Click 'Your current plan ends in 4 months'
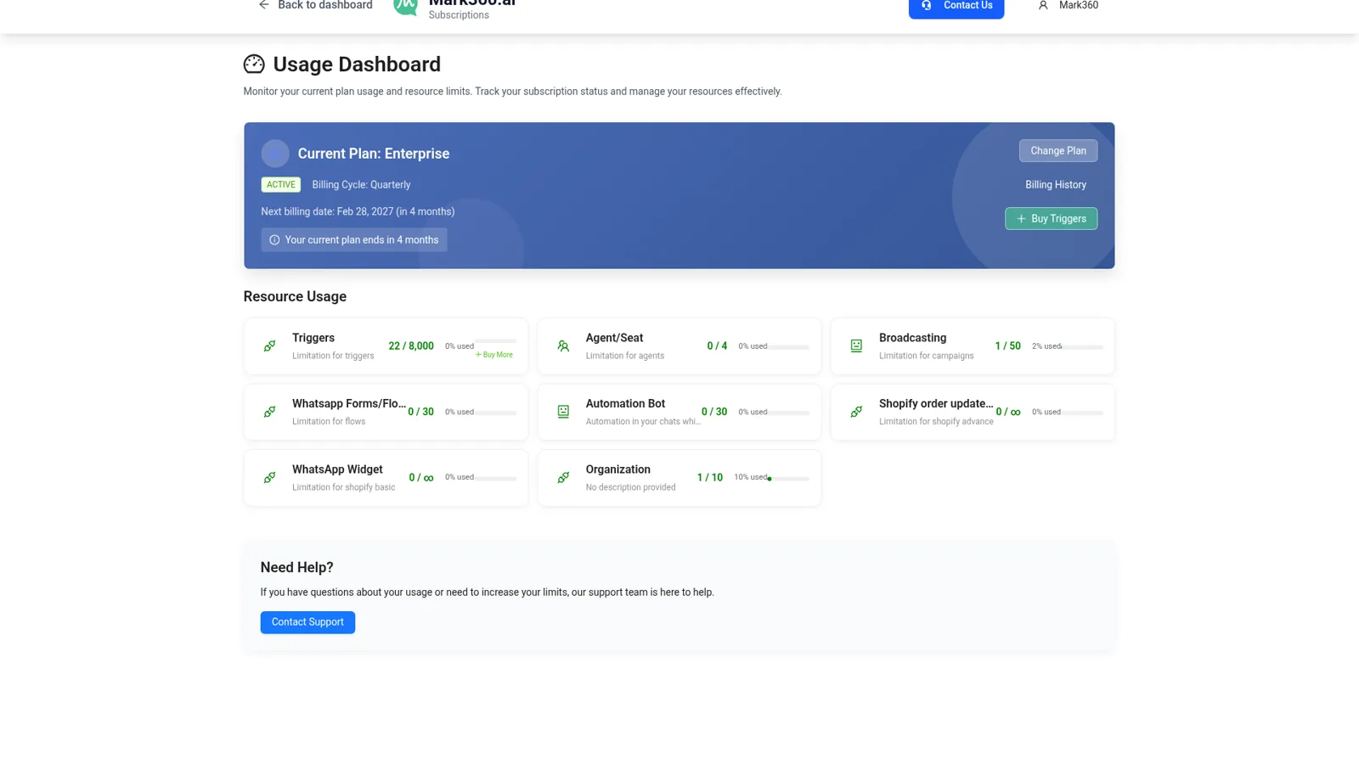 tap(362, 240)
